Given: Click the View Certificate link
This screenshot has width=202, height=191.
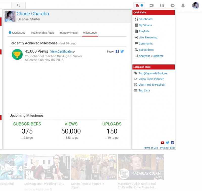Looking at the screenshot, I should click(61, 51).
